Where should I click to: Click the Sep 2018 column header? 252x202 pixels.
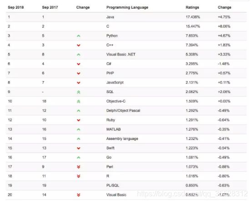point(16,7)
